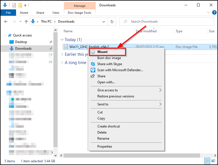This screenshot has width=218, height=165.
Task: Choose Mount from the context menu
Action: pyautogui.click(x=107, y=52)
